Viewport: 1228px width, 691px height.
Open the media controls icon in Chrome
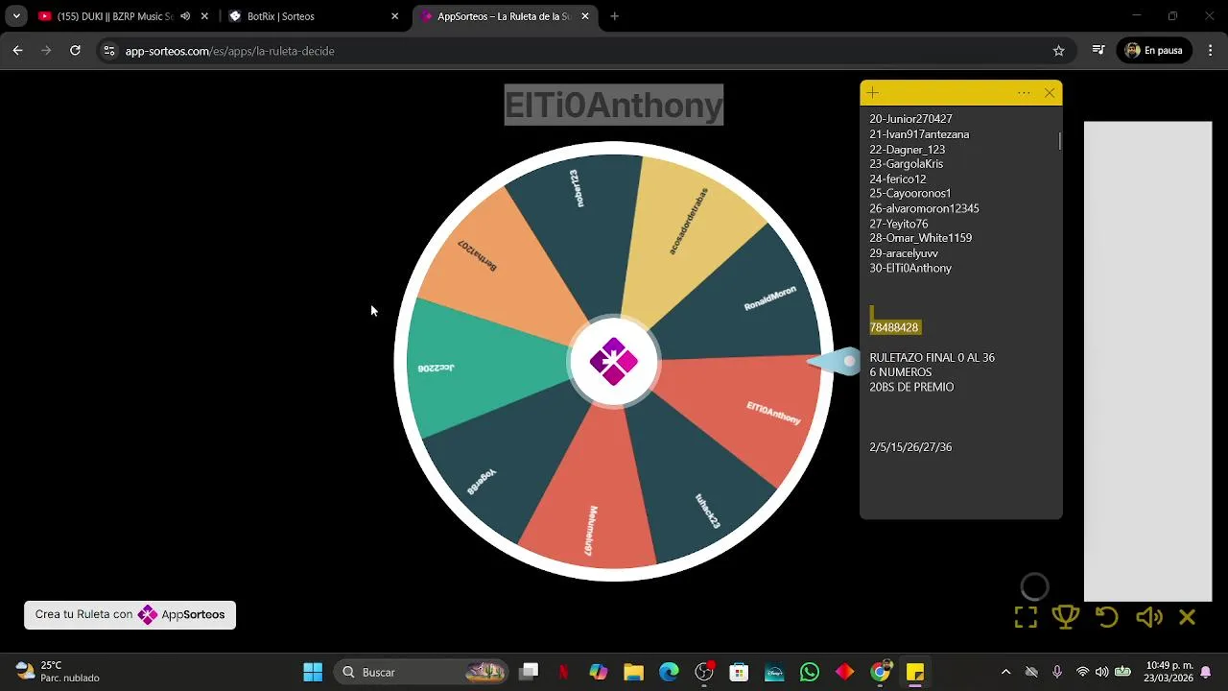coord(1098,51)
